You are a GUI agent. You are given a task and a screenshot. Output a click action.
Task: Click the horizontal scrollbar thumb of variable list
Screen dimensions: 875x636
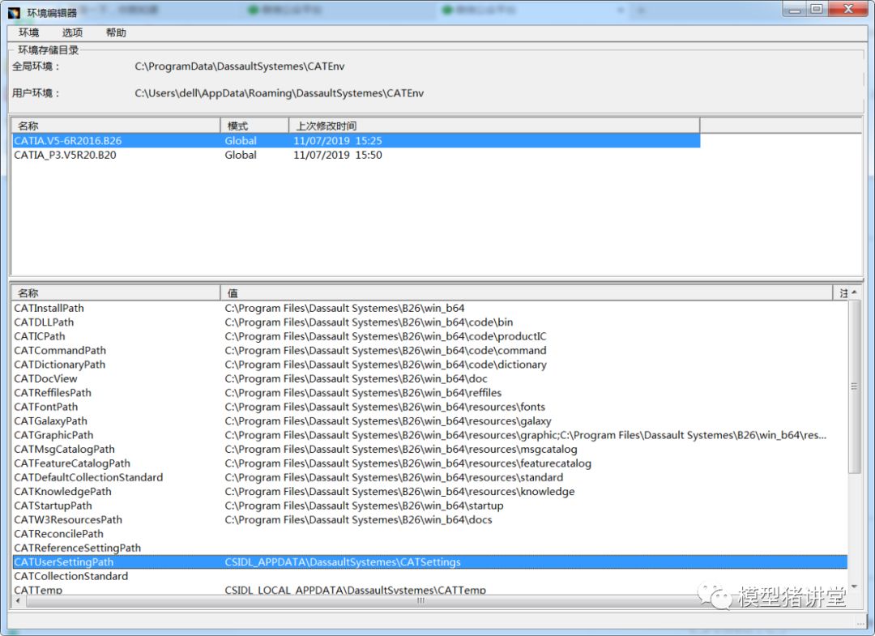(x=420, y=601)
